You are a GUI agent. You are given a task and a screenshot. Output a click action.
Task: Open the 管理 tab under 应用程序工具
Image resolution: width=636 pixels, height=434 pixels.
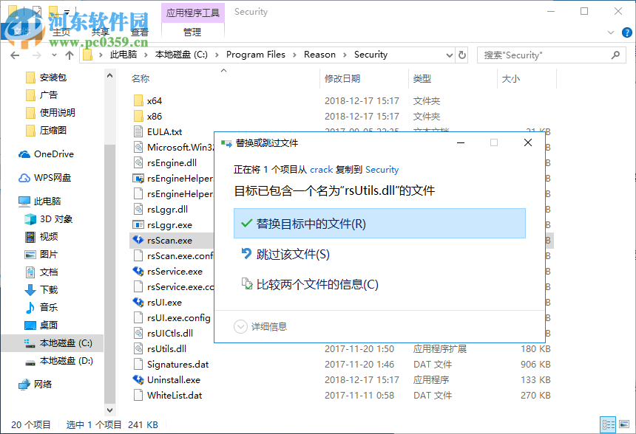192,32
